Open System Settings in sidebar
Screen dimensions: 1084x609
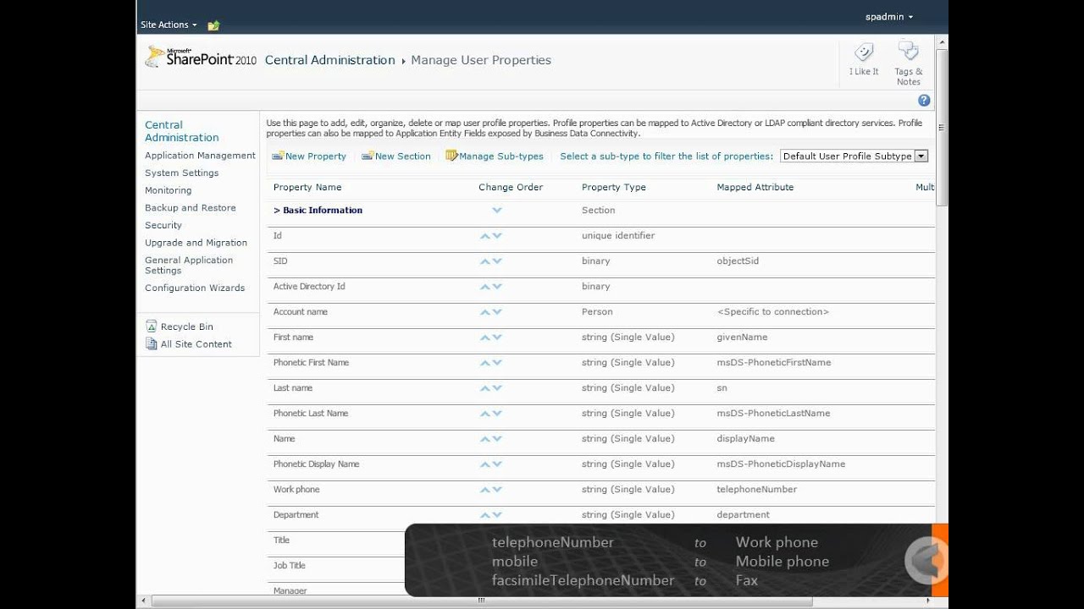181,173
